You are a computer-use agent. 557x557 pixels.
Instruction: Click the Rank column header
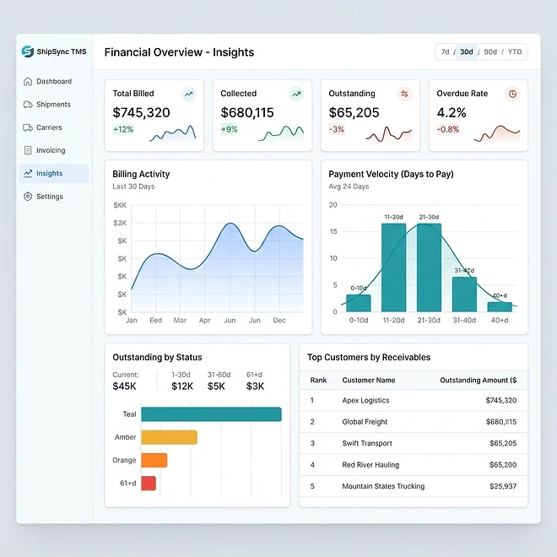(318, 380)
